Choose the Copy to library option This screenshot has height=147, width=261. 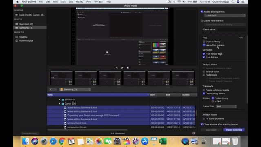(x=204, y=42)
